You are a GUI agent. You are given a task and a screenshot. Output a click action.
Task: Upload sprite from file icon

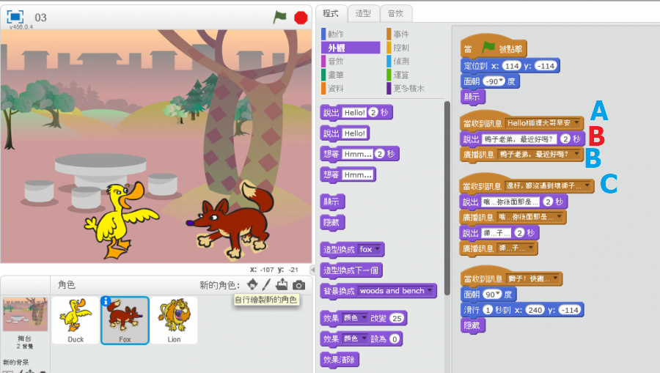[282, 284]
